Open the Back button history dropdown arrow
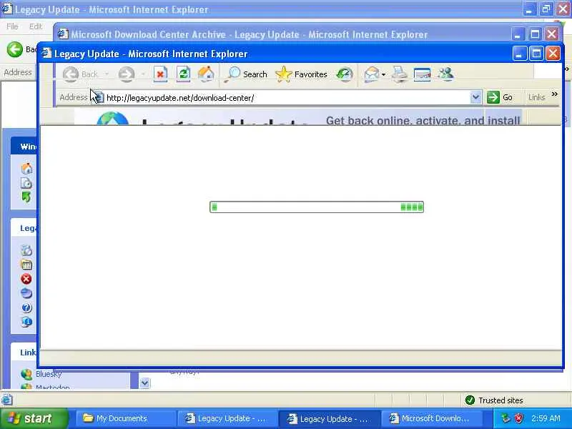Image resolution: width=572 pixels, height=429 pixels. [107, 74]
